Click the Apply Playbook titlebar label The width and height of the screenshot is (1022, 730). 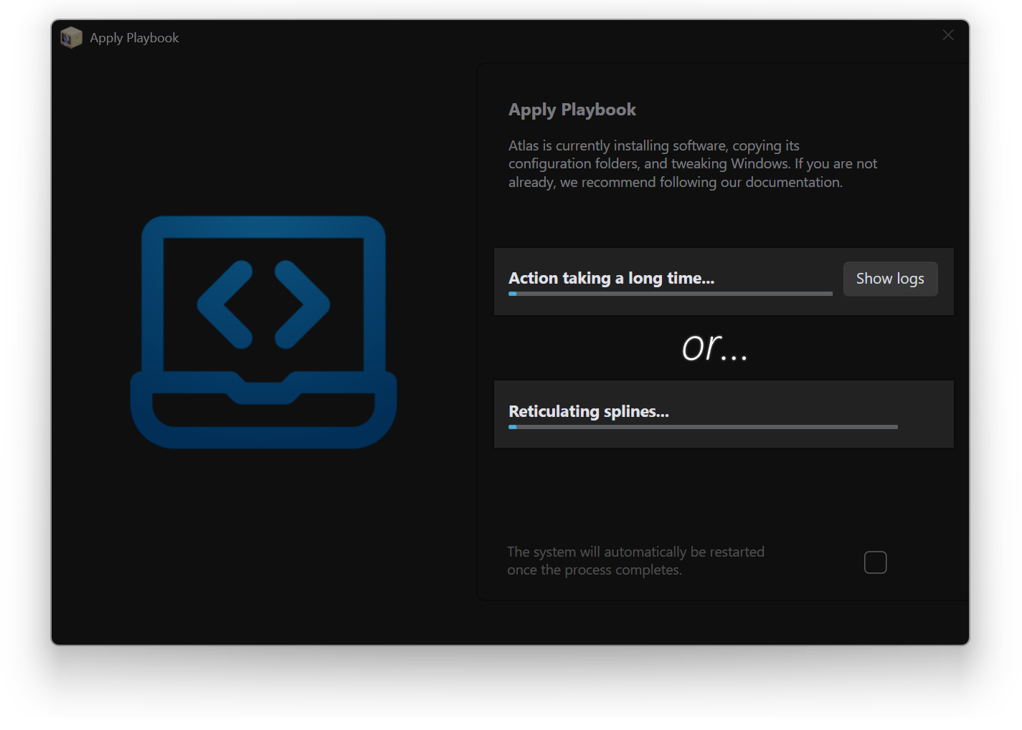[134, 37]
